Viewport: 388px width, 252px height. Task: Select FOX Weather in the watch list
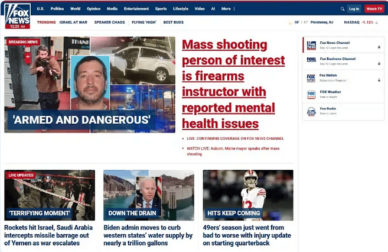click(x=343, y=95)
